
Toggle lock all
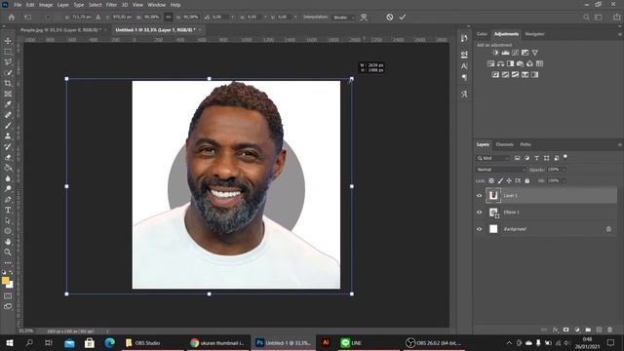pos(526,180)
